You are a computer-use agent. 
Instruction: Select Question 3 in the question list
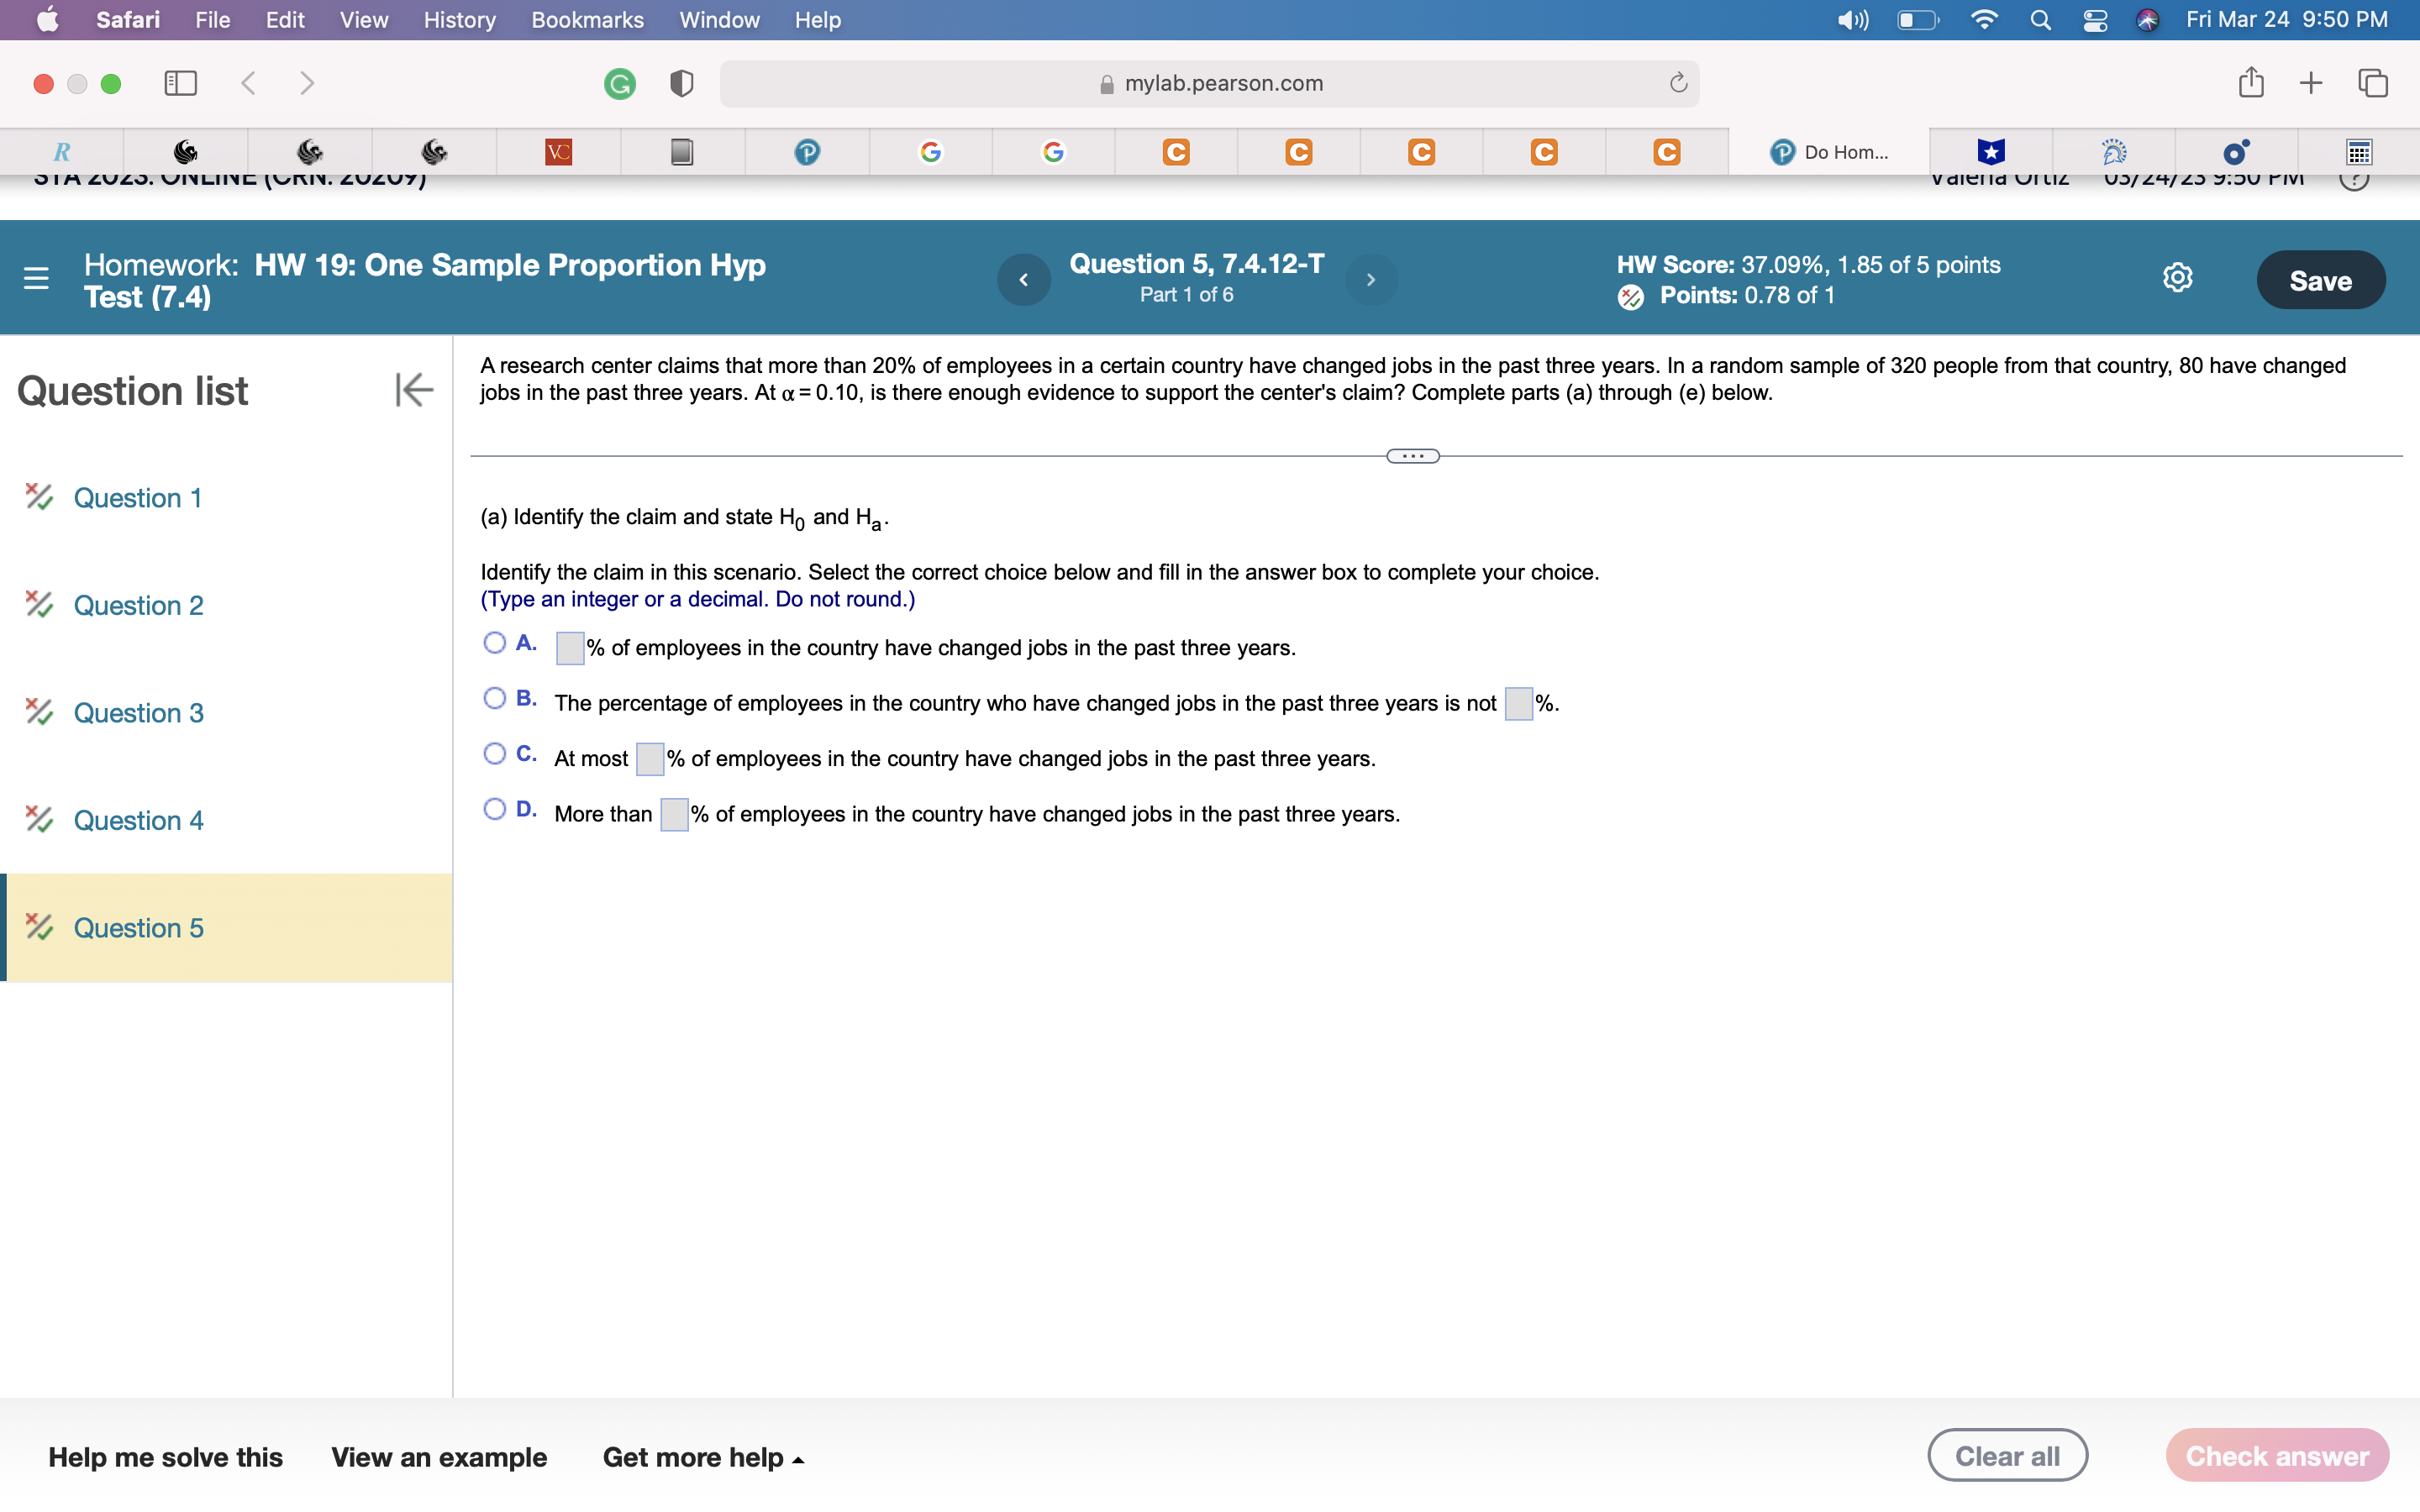click(x=138, y=712)
